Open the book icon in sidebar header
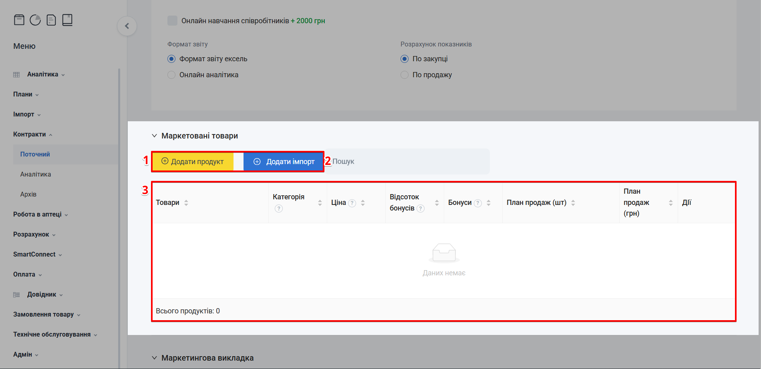Image resolution: width=761 pixels, height=369 pixels. 67,20
